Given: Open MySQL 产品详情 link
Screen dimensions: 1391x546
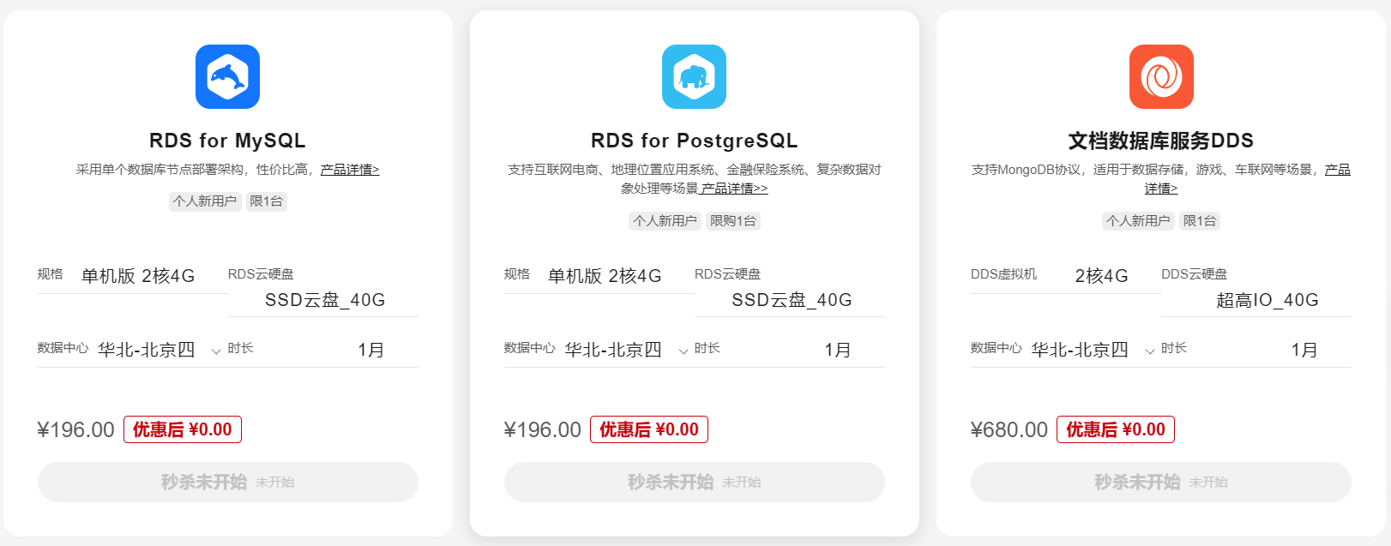Looking at the screenshot, I should [350, 170].
